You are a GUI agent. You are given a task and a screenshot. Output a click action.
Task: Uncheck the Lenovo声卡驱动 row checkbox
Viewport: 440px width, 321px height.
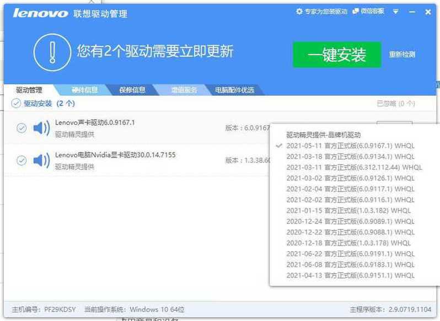click(x=22, y=128)
